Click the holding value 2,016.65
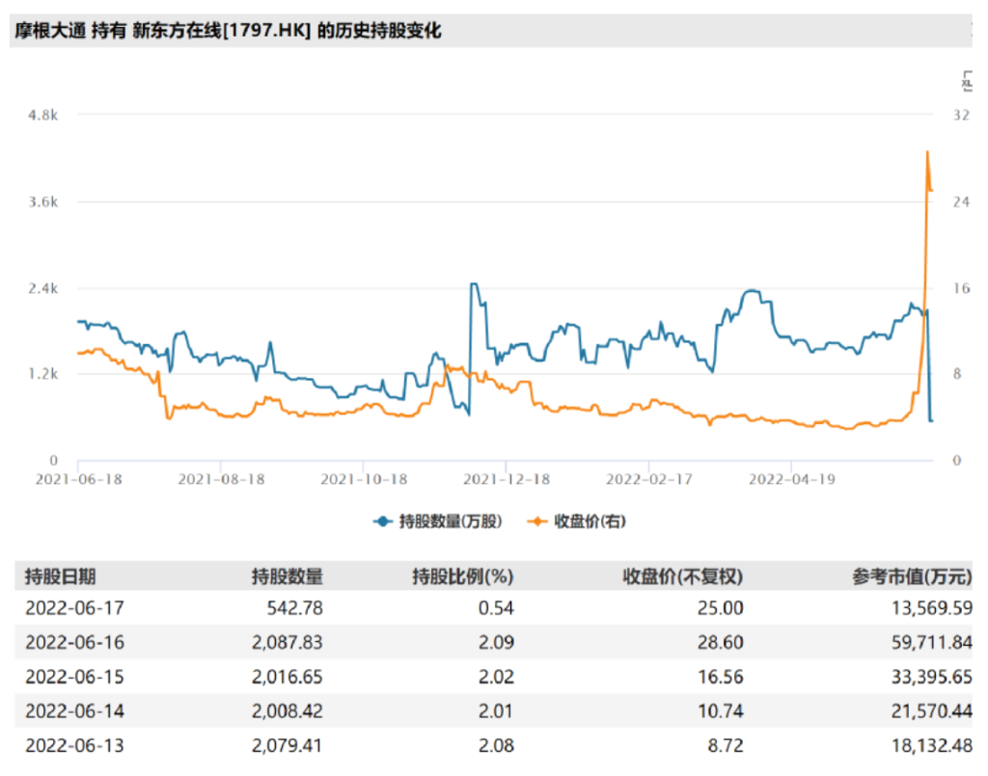Viewport: 988px width, 776px height. click(x=288, y=677)
